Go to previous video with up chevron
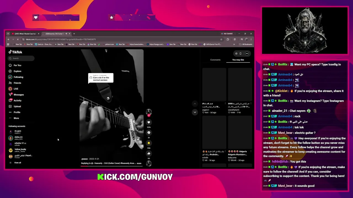 pos(195,104)
